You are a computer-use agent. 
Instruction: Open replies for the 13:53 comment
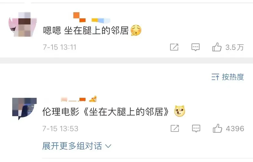point(196,129)
